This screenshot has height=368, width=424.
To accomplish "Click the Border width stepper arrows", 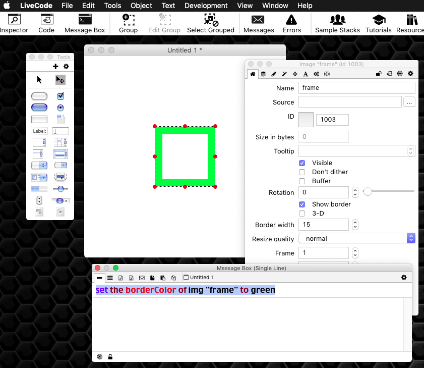I will coord(355,225).
